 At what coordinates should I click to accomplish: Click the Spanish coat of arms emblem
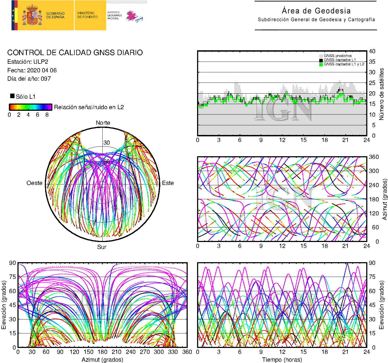pos(32,15)
